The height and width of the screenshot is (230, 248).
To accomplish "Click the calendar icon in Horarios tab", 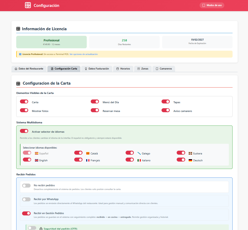I will click(118, 69).
